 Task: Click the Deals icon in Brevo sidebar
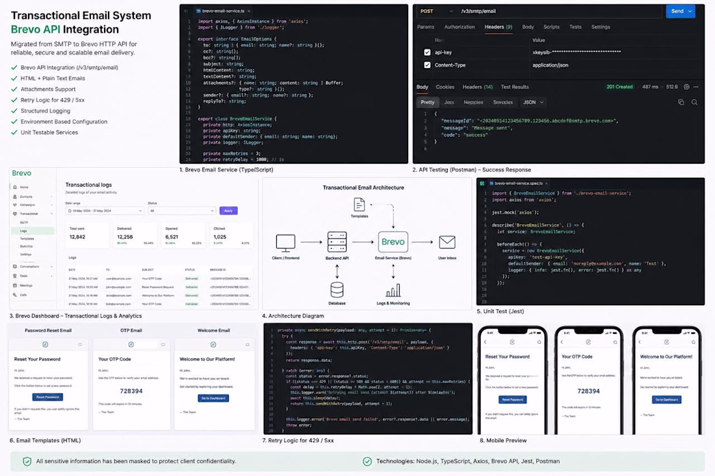pyautogui.click(x=15, y=276)
